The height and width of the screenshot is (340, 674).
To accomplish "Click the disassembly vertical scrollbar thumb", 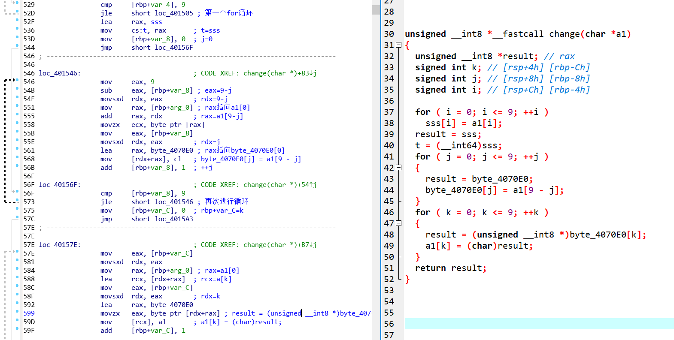I will [376, 9].
